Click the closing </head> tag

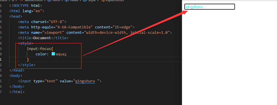coord(17,70)
